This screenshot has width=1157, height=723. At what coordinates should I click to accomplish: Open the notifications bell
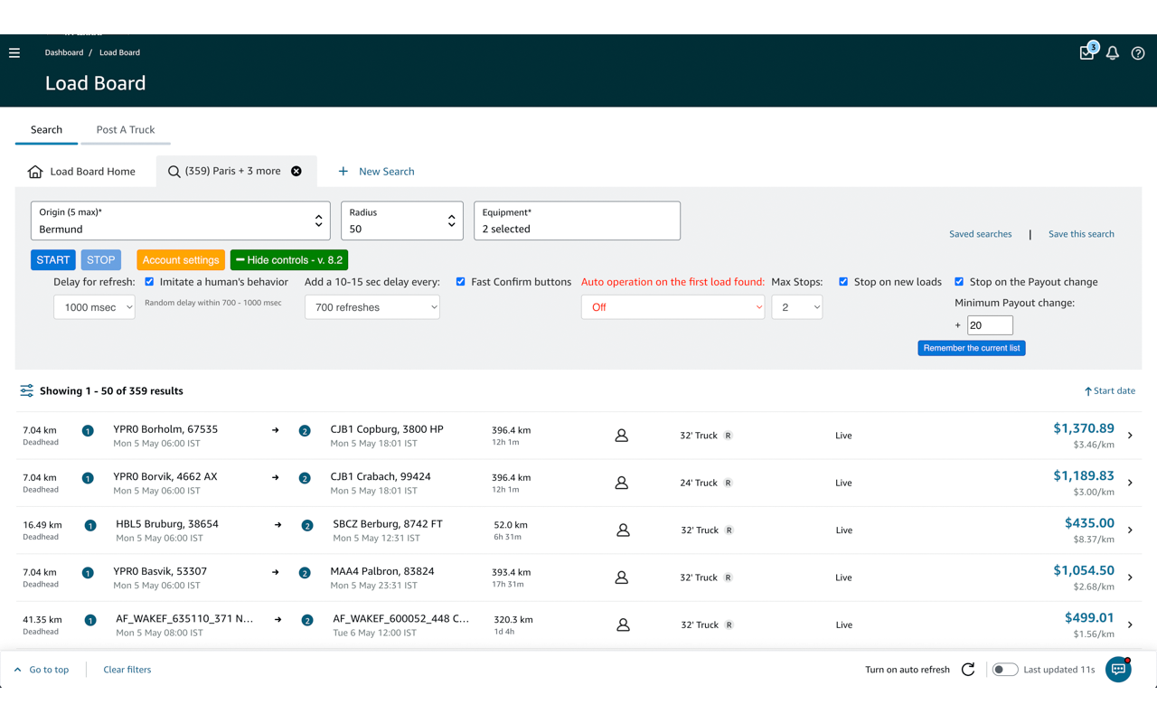[x=1113, y=53]
